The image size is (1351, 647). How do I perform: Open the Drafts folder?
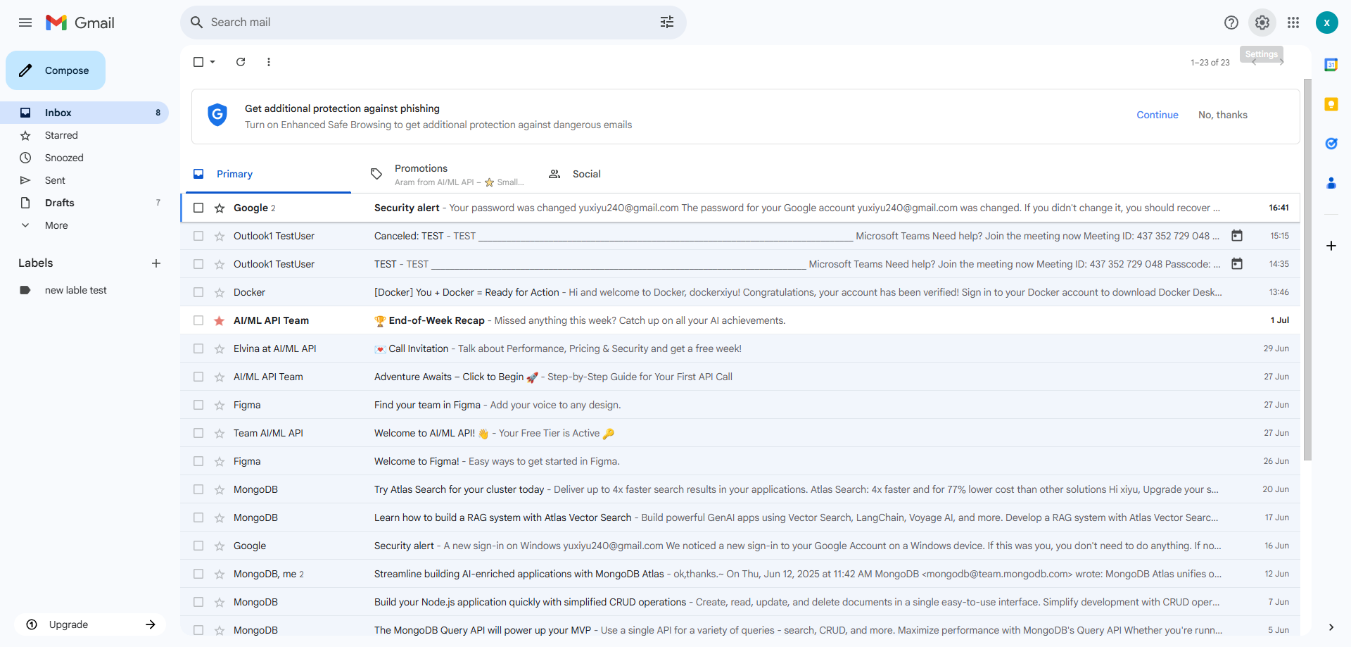click(x=84, y=203)
